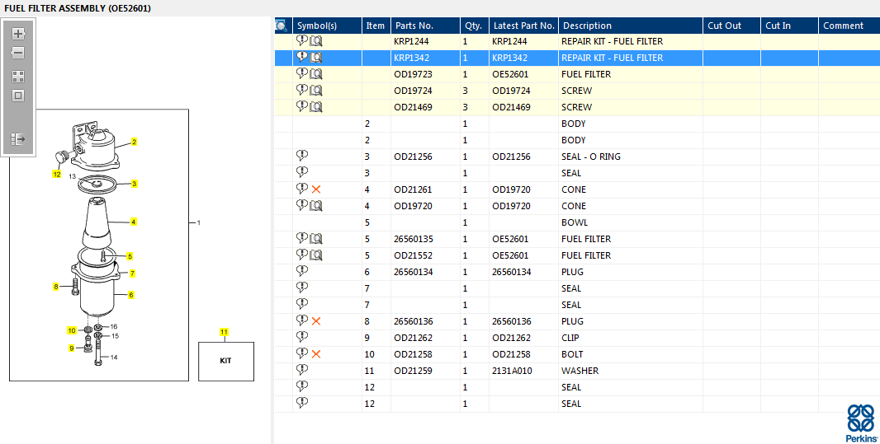Click yellow callout 4 on the diagram
The width and height of the screenshot is (880, 444).
coord(133,222)
